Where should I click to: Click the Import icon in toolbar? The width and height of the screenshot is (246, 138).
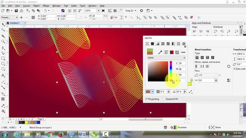70,11
